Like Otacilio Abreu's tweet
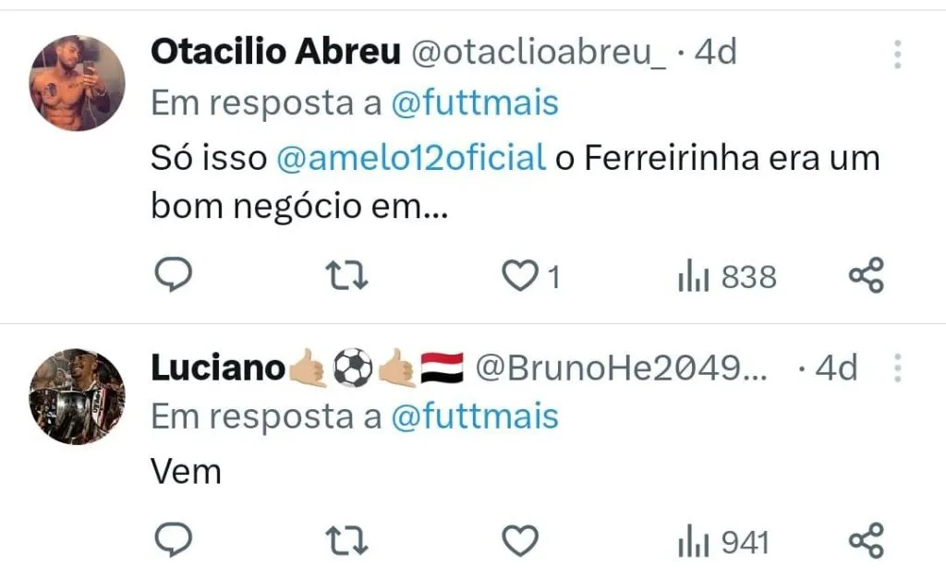Viewport: 946px width, 579px height. [x=522, y=275]
